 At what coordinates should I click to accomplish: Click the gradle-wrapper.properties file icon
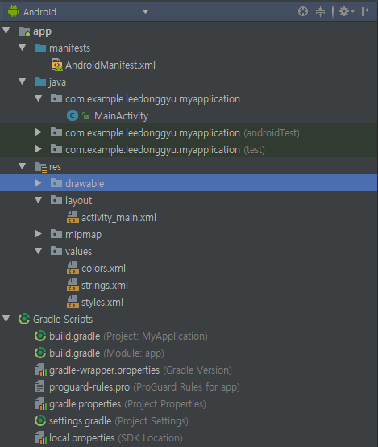coord(41,370)
